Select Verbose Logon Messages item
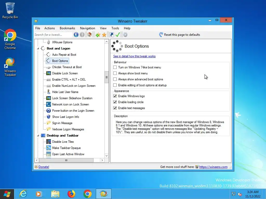Viewport: 266px width, 199px height. (68, 129)
